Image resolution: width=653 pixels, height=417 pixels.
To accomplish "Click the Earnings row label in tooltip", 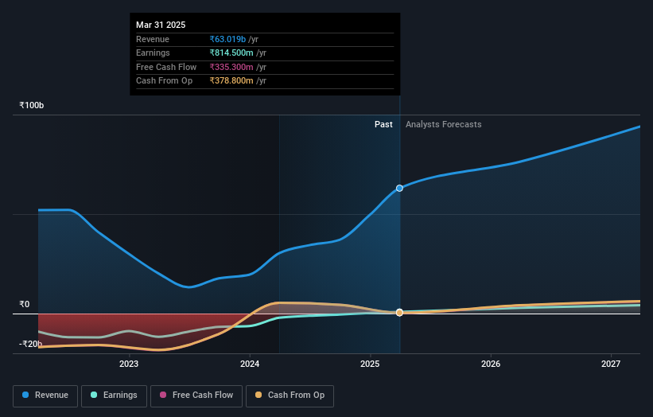I will pos(153,53).
